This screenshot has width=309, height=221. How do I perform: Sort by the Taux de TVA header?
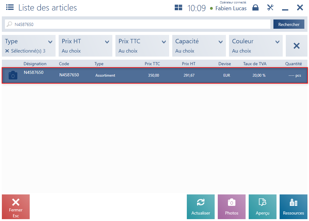coord(255,64)
